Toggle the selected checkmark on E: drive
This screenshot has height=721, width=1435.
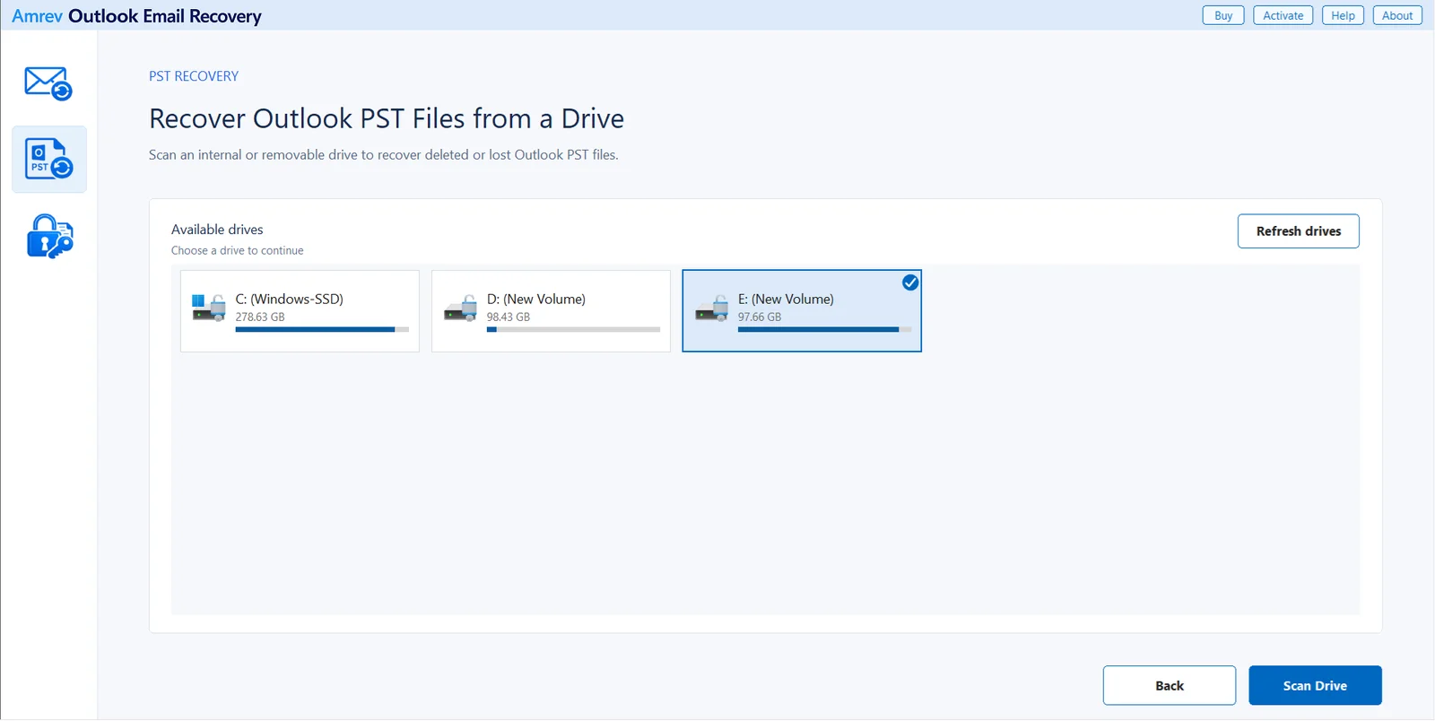(909, 282)
